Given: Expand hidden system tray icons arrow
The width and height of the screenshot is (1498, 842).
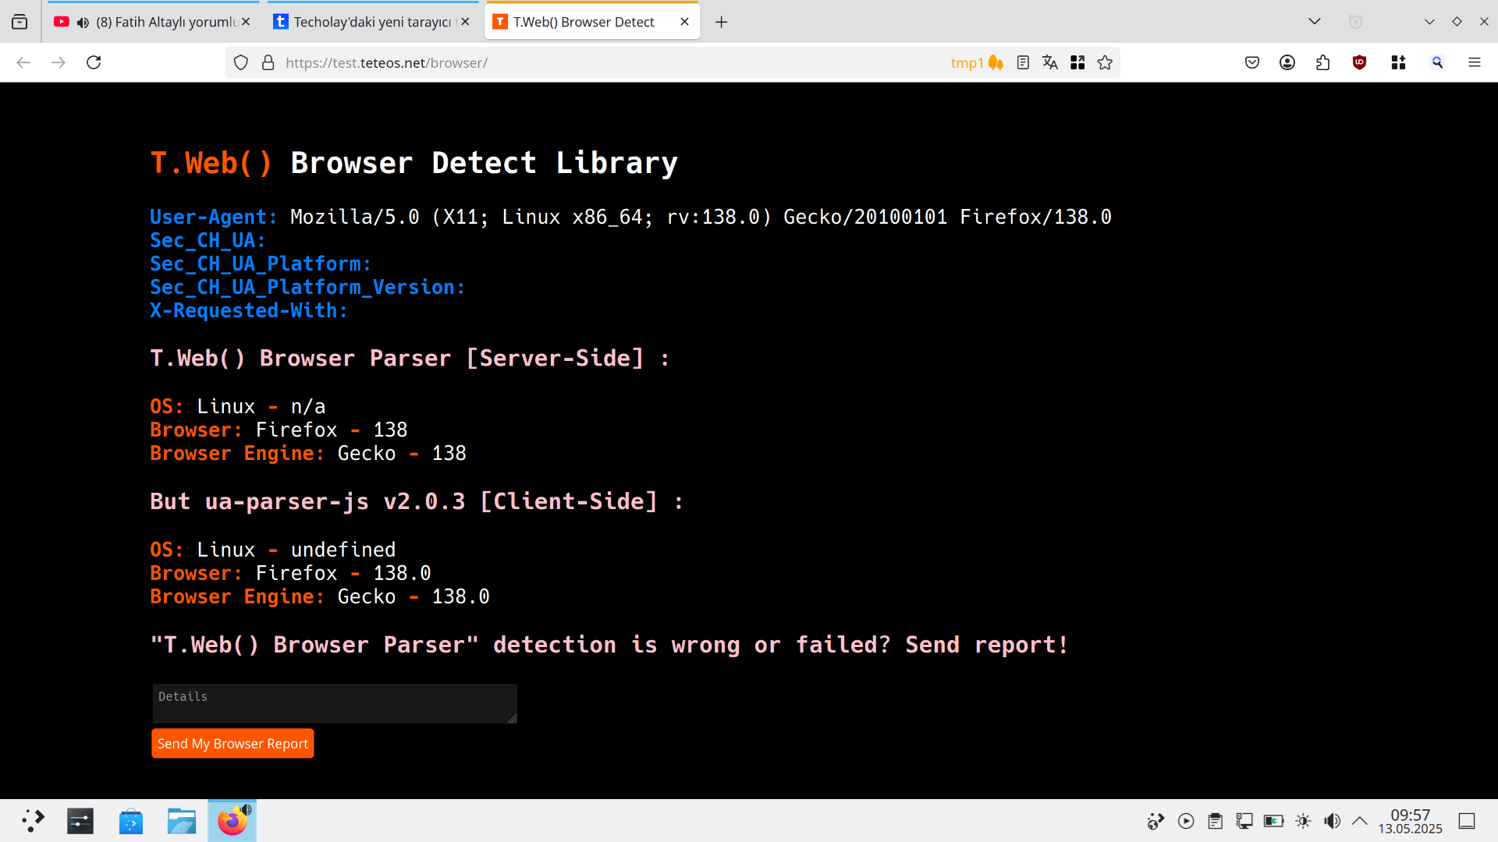Looking at the screenshot, I should pyautogui.click(x=1360, y=821).
